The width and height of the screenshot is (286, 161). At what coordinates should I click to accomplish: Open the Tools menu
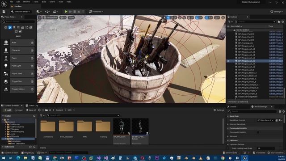(36, 2)
